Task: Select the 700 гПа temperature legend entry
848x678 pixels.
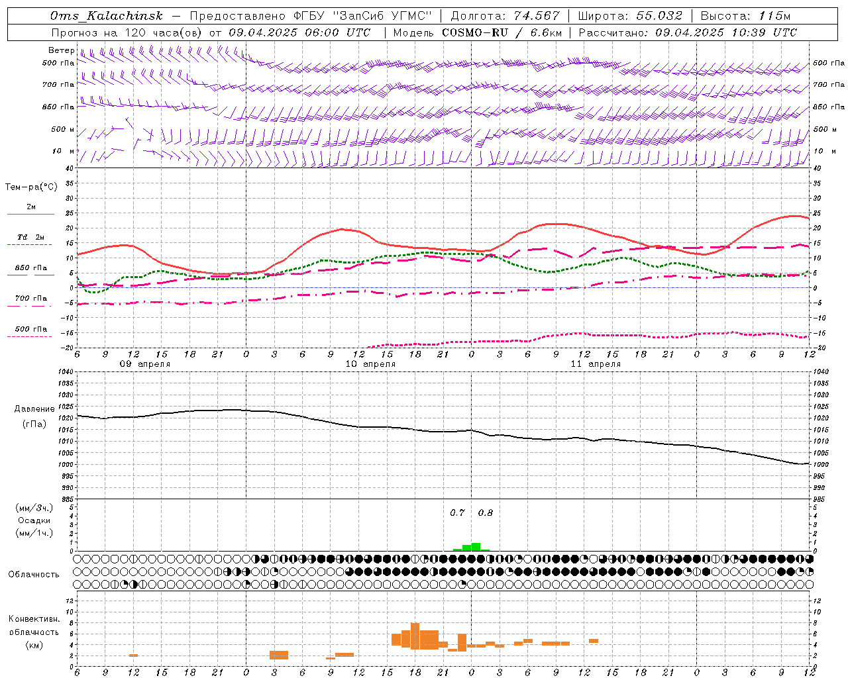Action: 30,299
